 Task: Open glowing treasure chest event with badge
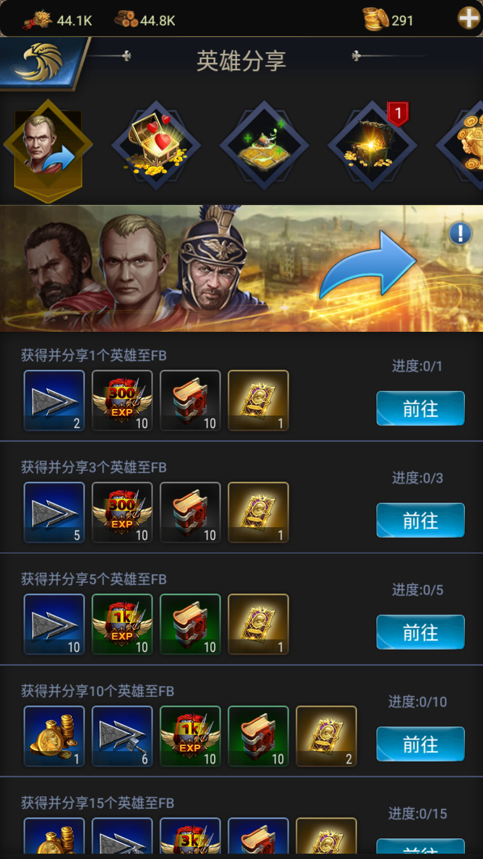(x=372, y=145)
